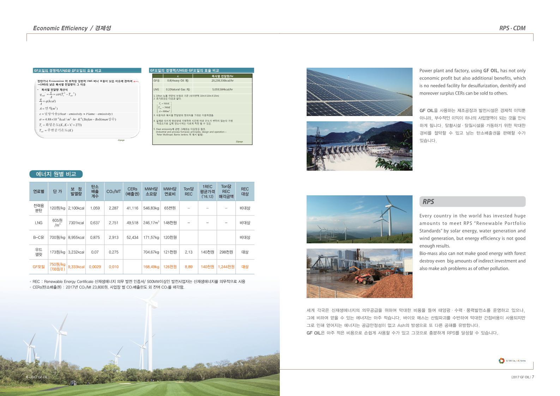Image resolution: width=560 pixels, height=396 pixels.
Task: Click the 'REC 대상' column header
Action: pos(245,191)
